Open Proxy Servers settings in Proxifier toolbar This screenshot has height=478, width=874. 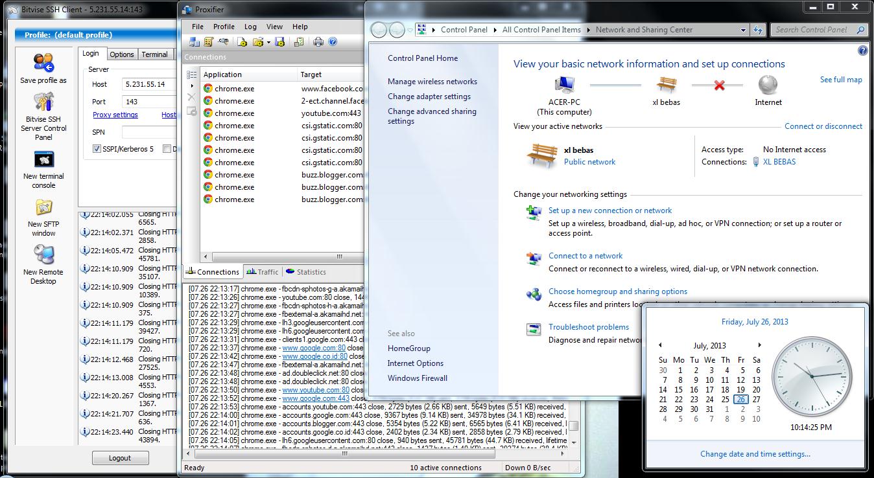(x=195, y=42)
